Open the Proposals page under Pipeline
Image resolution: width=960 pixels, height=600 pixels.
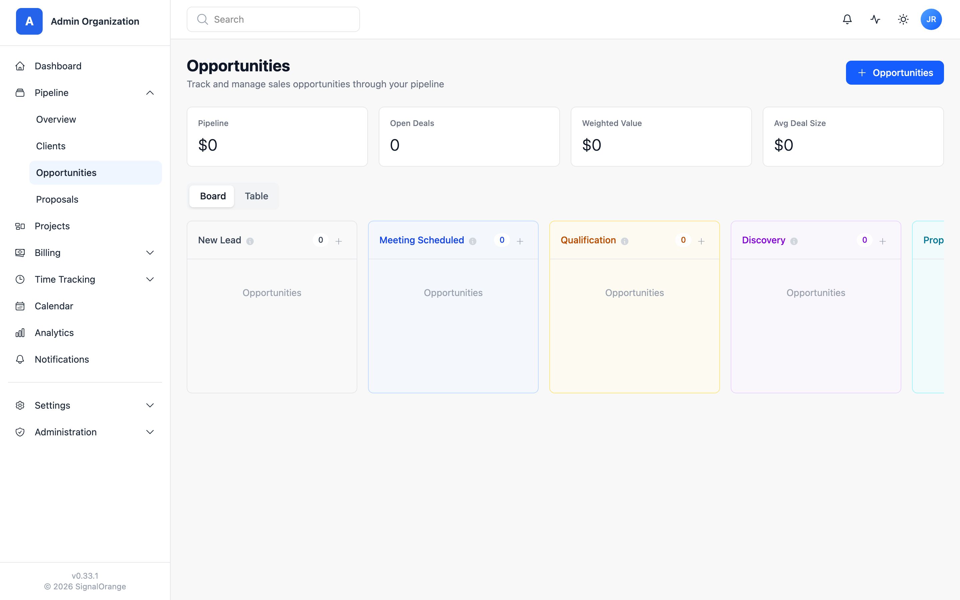click(x=96, y=199)
